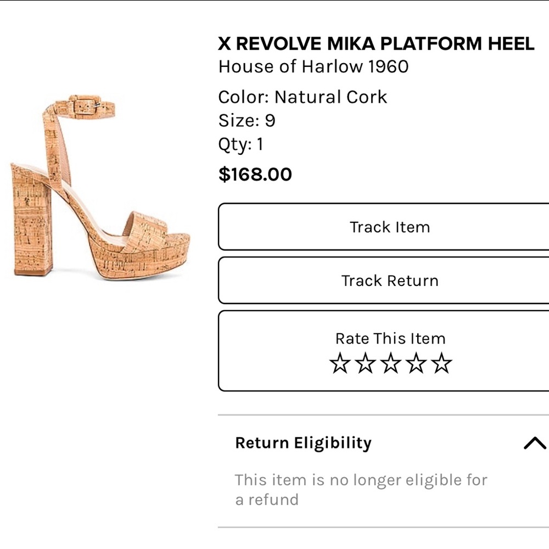Viewport: 549px width, 549px height.
Task: Collapse the Return Eligibility section with the chevron
Action: point(532,441)
